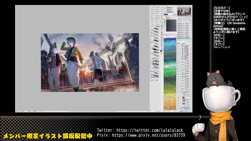Click the Delete layer trash icon
The image size is (251, 141).
coord(190,111)
